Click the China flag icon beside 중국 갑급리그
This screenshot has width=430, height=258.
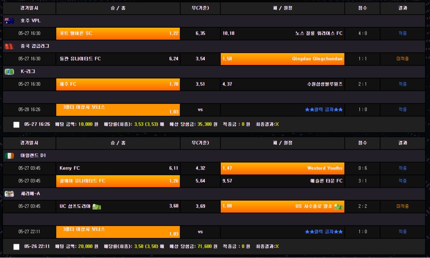[x=9, y=46]
